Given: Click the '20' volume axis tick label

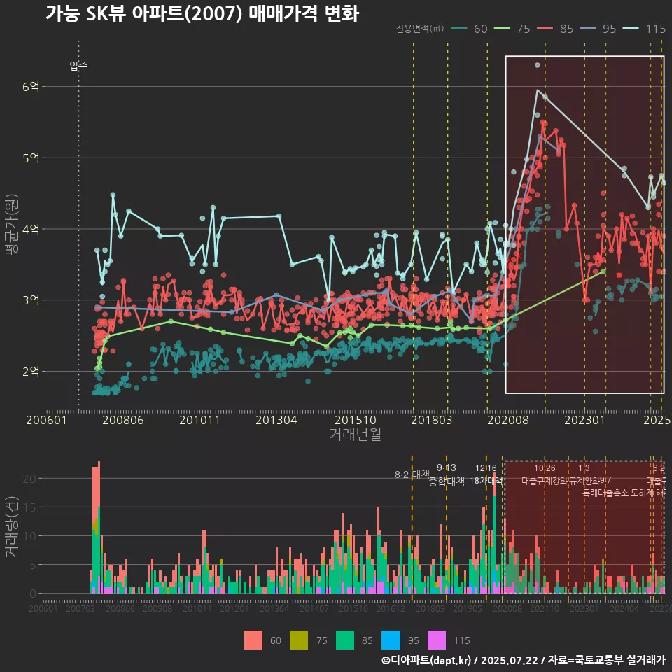Looking at the screenshot, I should point(29,479).
